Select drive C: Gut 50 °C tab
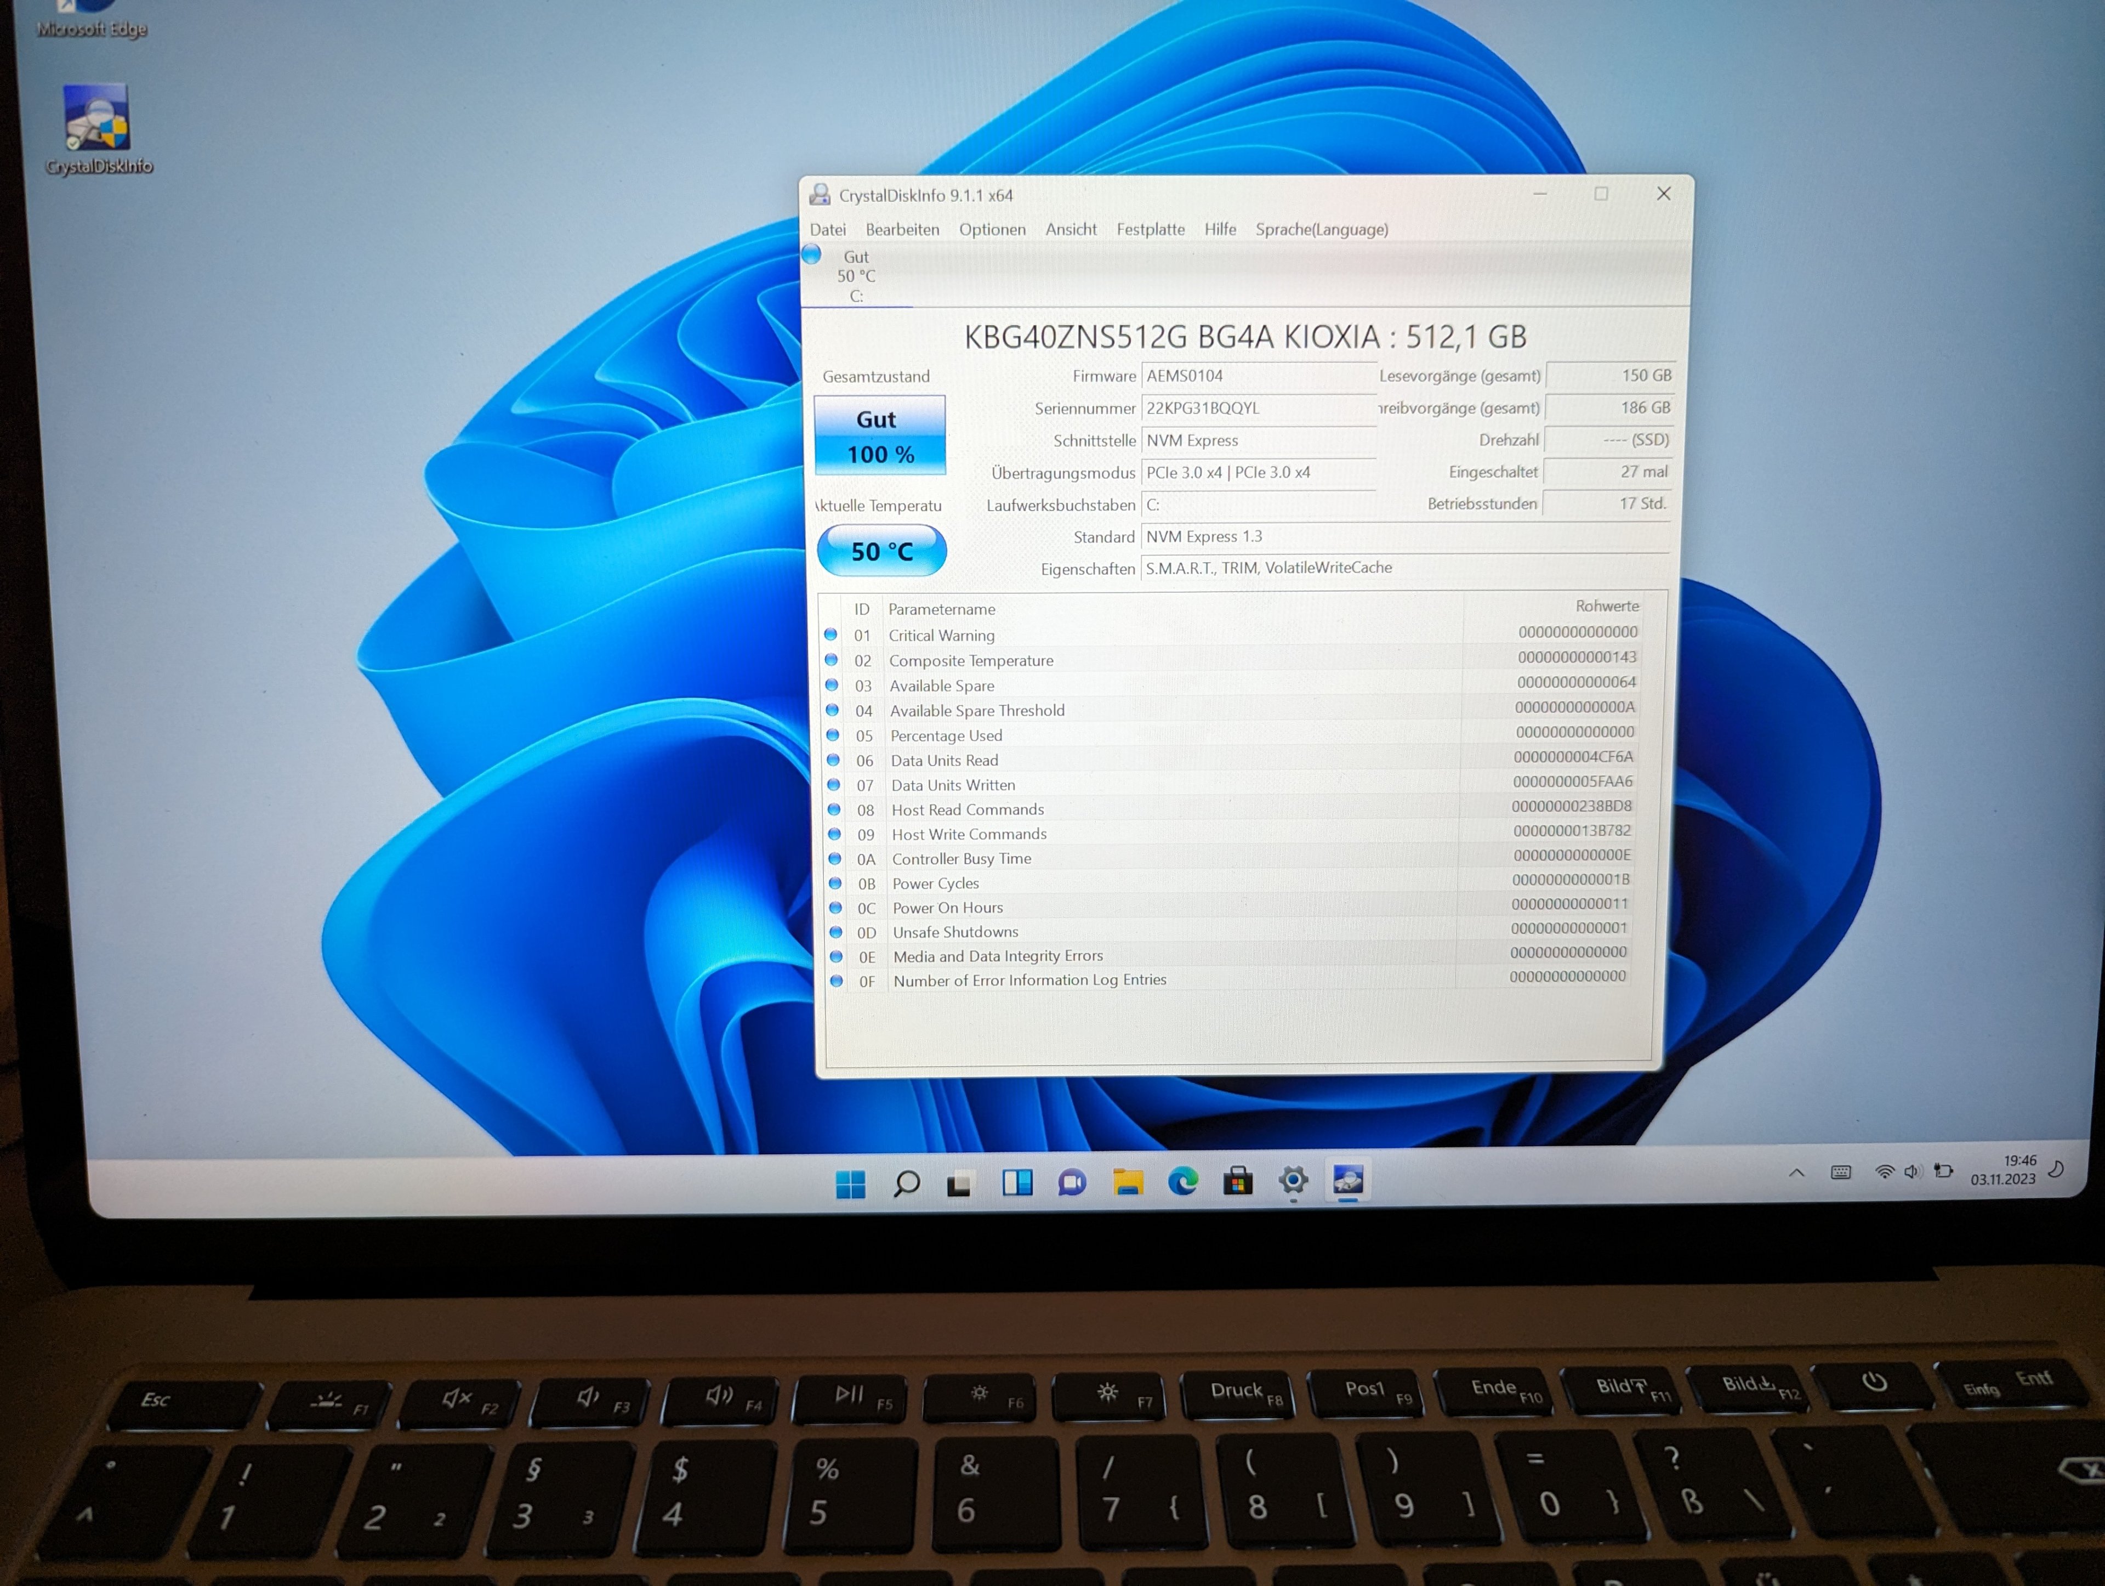 856,276
